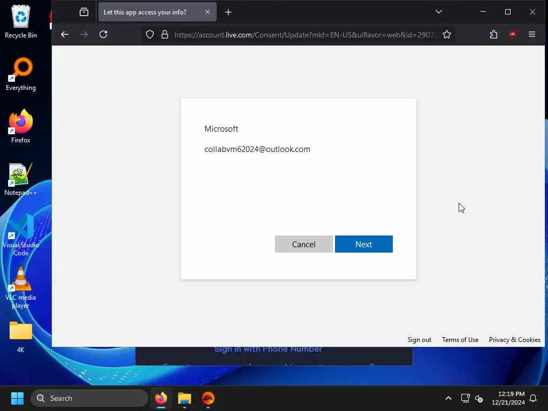Close the Firefox window

(532, 12)
